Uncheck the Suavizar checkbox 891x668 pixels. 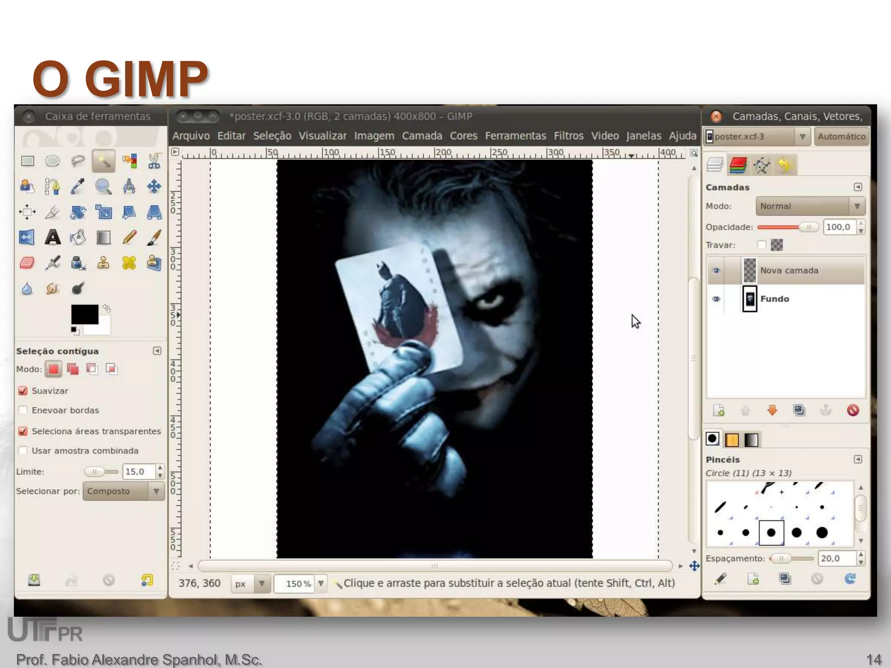coord(23,391)
